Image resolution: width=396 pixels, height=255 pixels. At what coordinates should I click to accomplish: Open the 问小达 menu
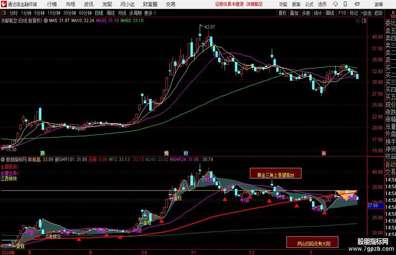pyautogui.click(x=127, y=4)
